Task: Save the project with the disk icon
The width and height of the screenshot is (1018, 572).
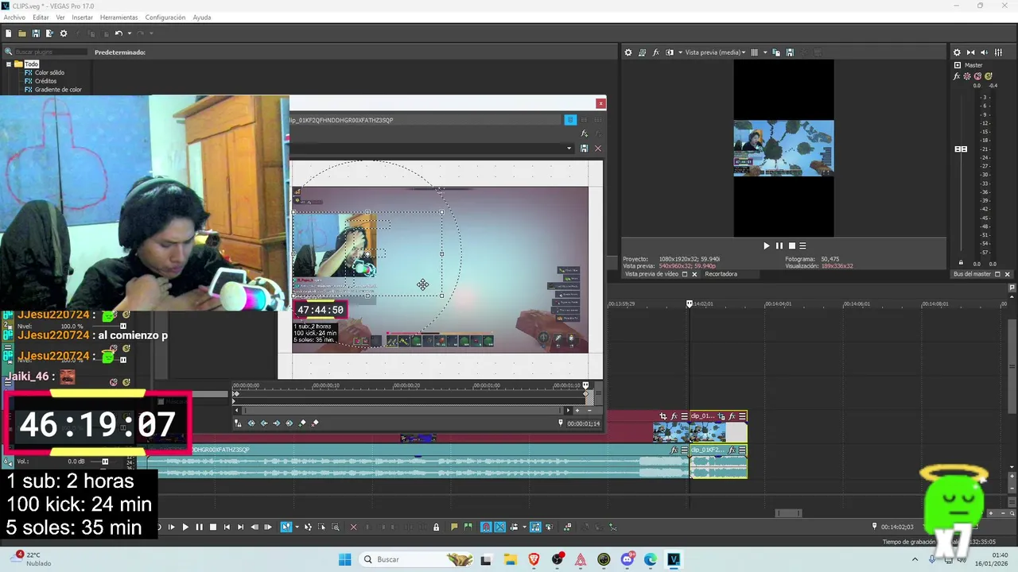Action: point(36,33)
